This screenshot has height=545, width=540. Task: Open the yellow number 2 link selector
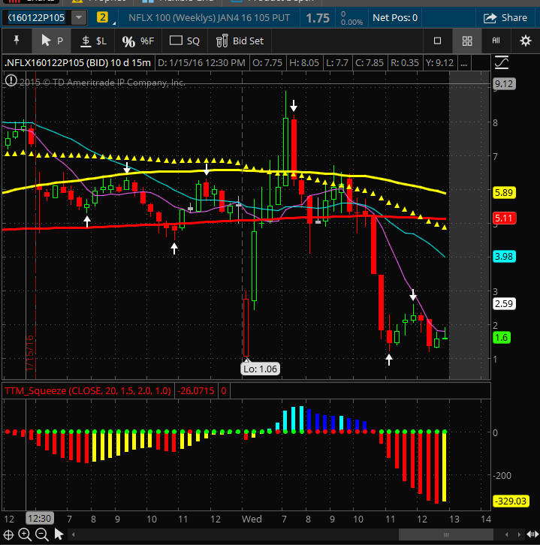(x=102, y=17)
